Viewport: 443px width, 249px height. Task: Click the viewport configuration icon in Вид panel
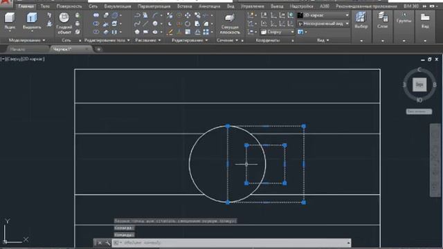click(300, 33)
